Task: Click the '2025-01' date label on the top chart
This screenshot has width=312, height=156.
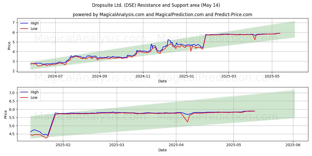Action: [x=186, y=76]
